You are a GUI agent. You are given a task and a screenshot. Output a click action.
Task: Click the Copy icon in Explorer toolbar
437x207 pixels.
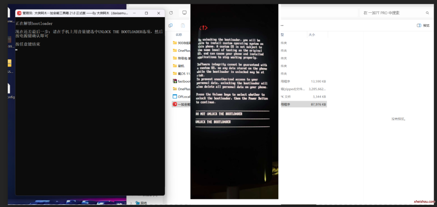[x=171, y=25]
